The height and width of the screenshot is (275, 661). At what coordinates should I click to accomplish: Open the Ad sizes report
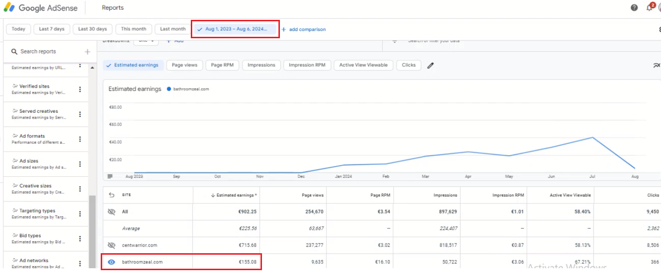pos(40,164)
